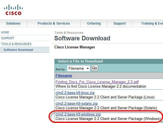
Task: Click the Software Download page heading
Action: coord(82,38)
